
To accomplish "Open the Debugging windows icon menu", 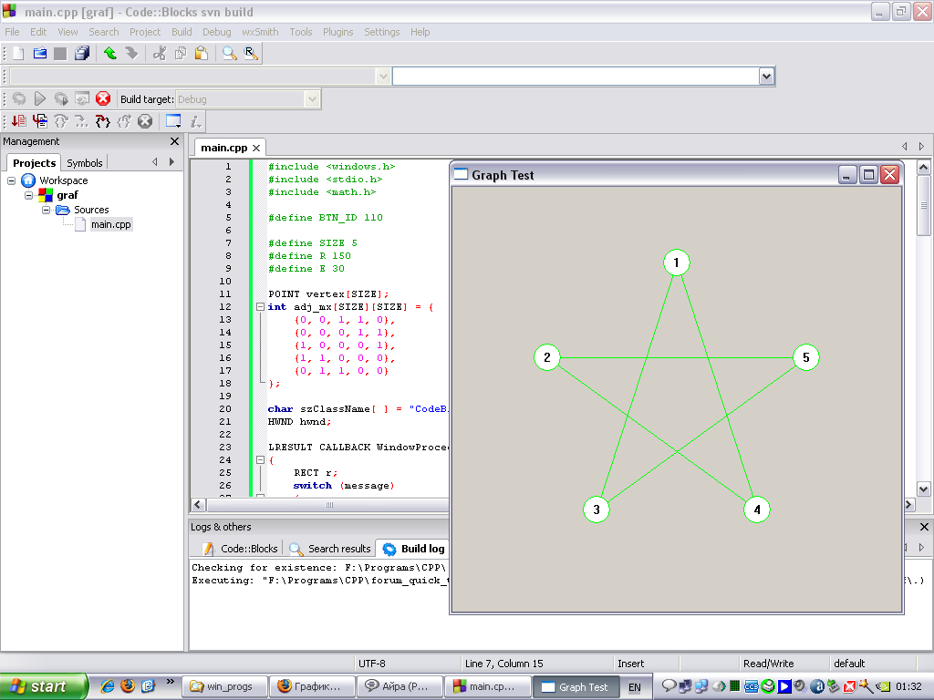I will click(x=173, y=121).
